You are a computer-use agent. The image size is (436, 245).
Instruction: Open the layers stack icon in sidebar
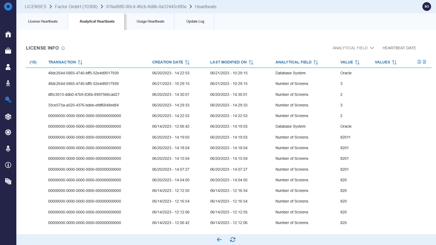click(x=8, y=116)
